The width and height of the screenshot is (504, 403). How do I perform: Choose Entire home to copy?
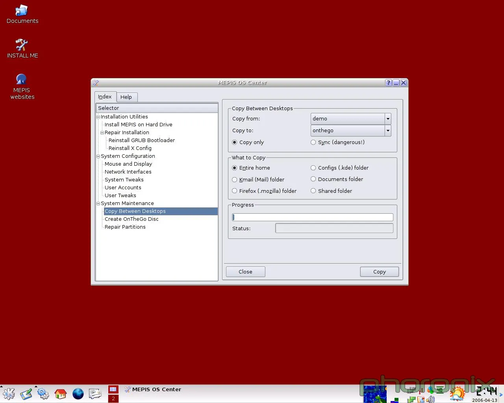tap(251, 168)
